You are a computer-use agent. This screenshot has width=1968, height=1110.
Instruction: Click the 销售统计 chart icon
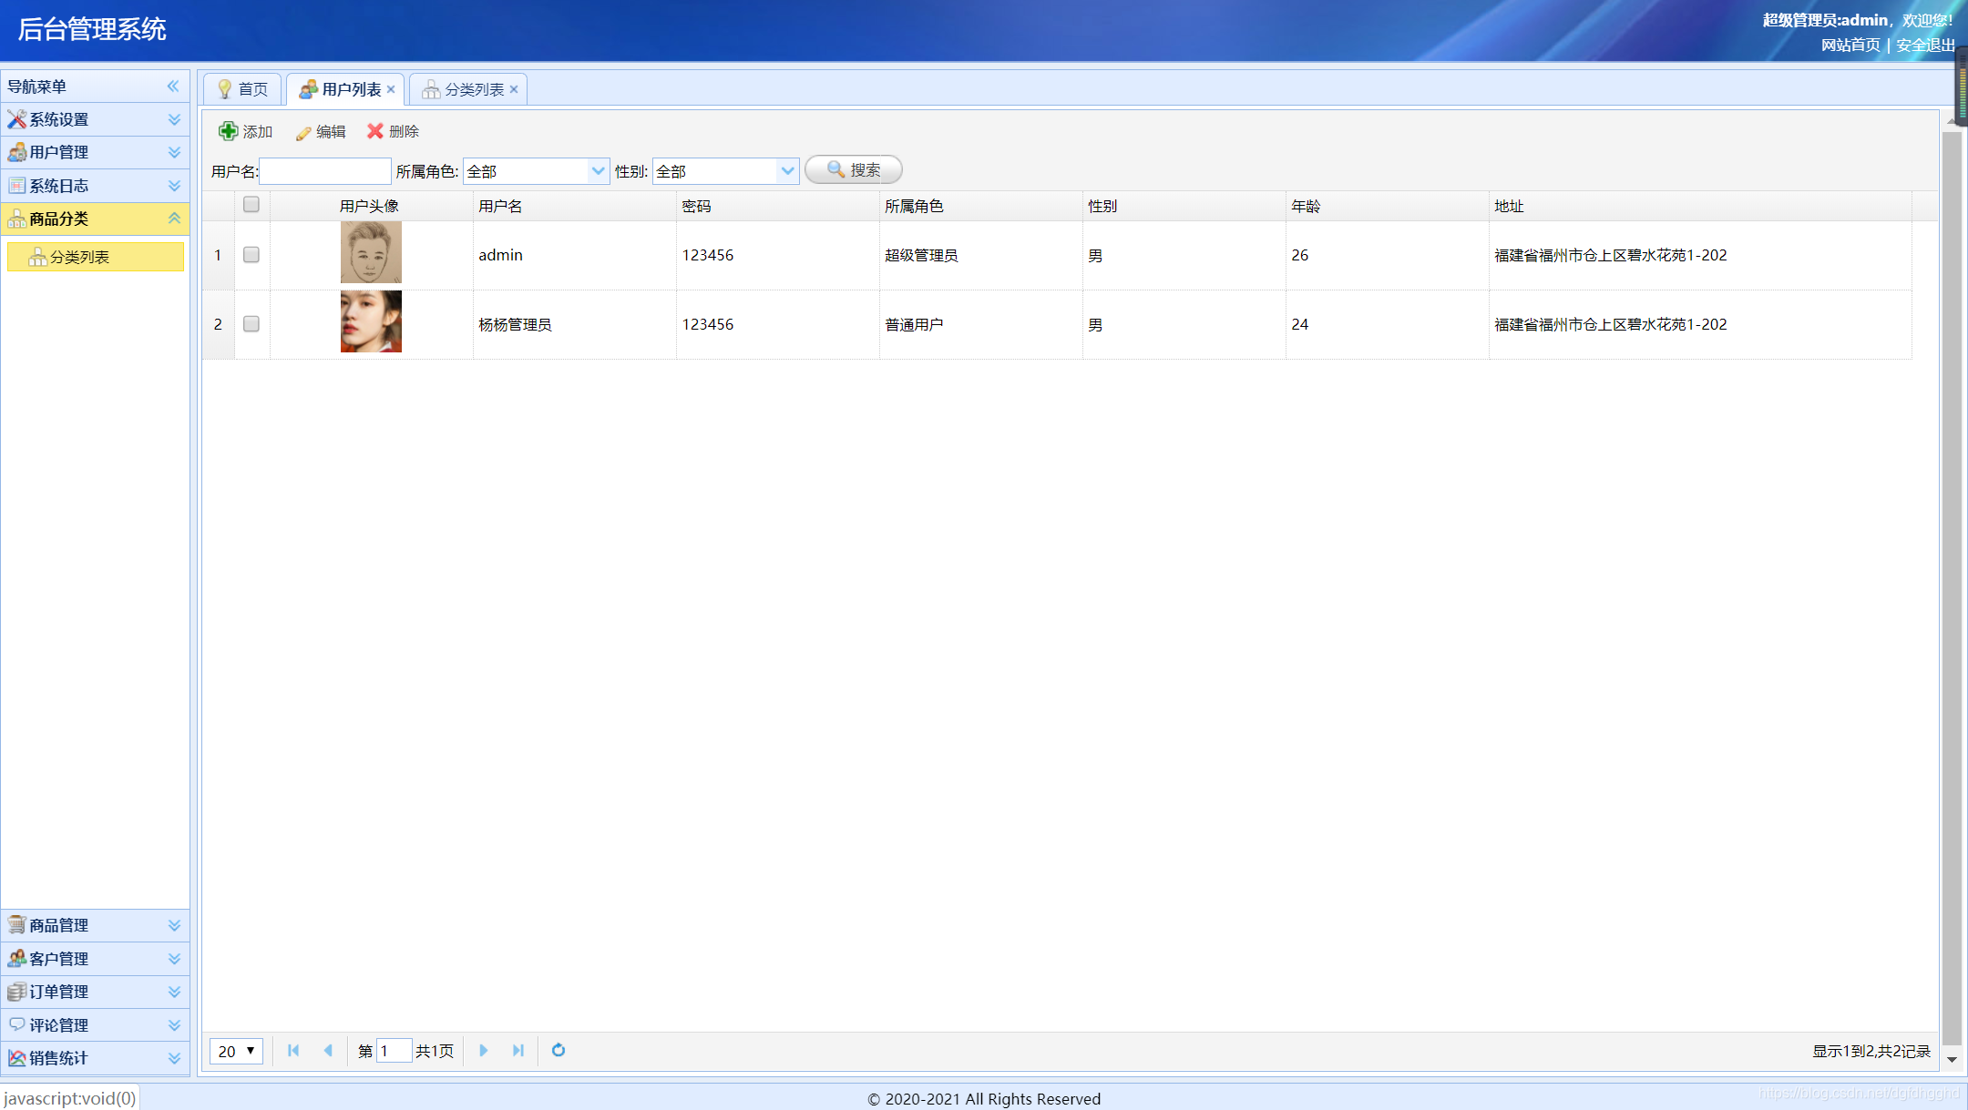16,1058
